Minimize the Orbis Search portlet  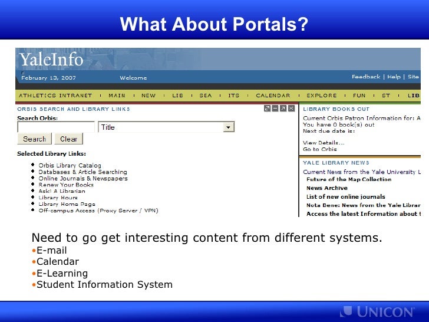pyautogui.click(x=275, y=109)
